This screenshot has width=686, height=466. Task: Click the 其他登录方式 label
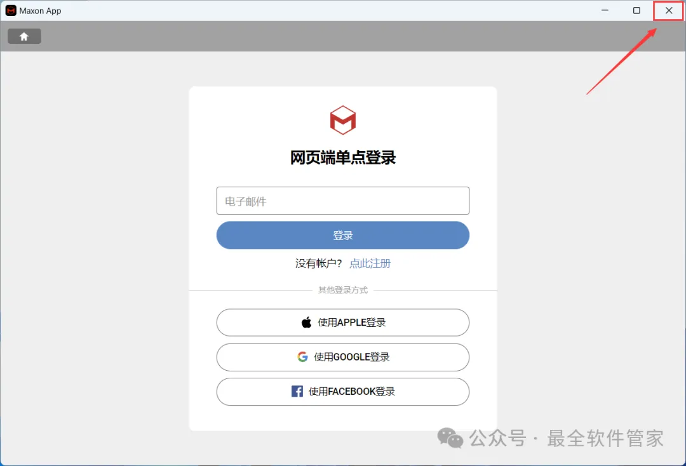342,290
